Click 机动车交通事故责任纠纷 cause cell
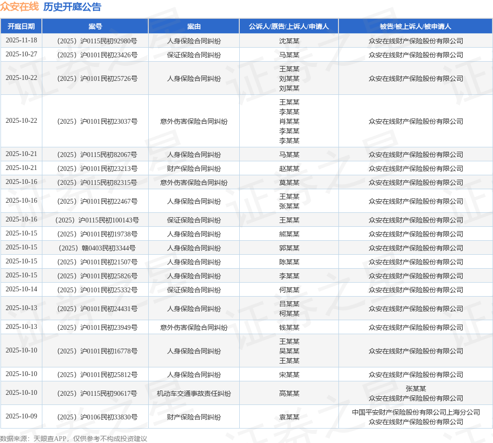This screenshot has height=443, width=493. [x=194, y=393]
